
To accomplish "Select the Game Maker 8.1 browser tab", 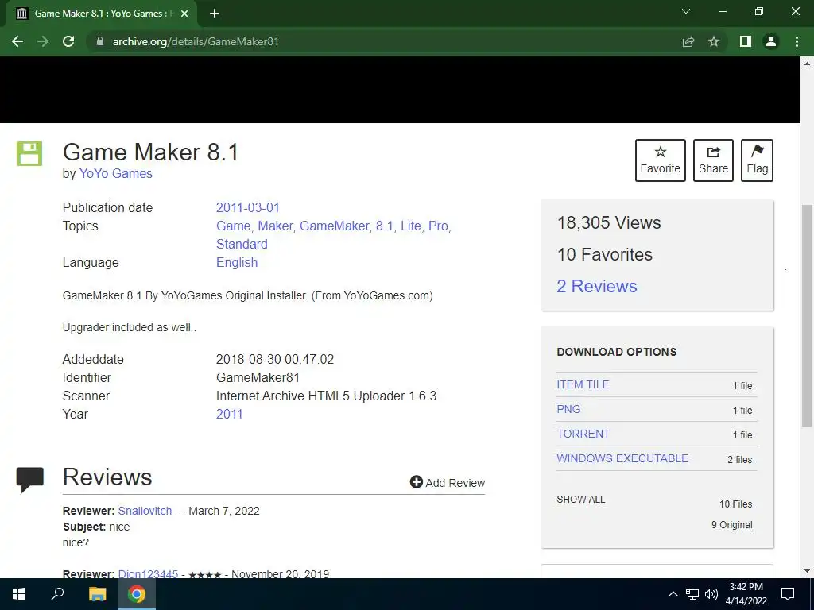I will (101, 14).
